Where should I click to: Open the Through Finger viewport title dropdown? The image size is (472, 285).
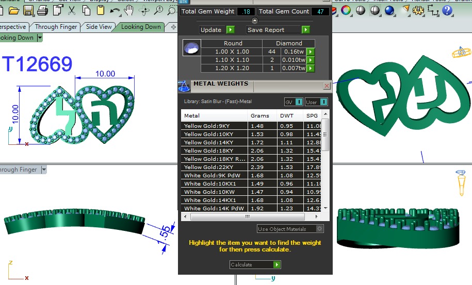click(44, 170)
